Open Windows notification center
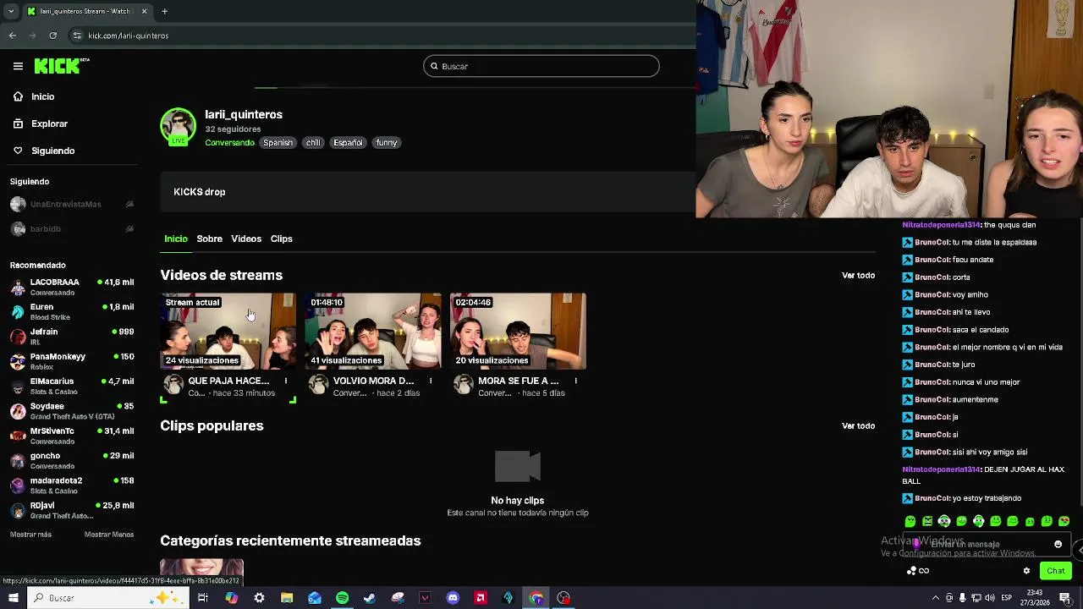This screenshot has width=1083, height=609. tap(1065, 598)
